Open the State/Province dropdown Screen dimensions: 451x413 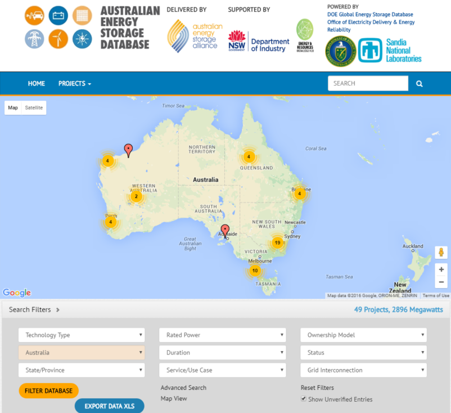click(82, 370)
